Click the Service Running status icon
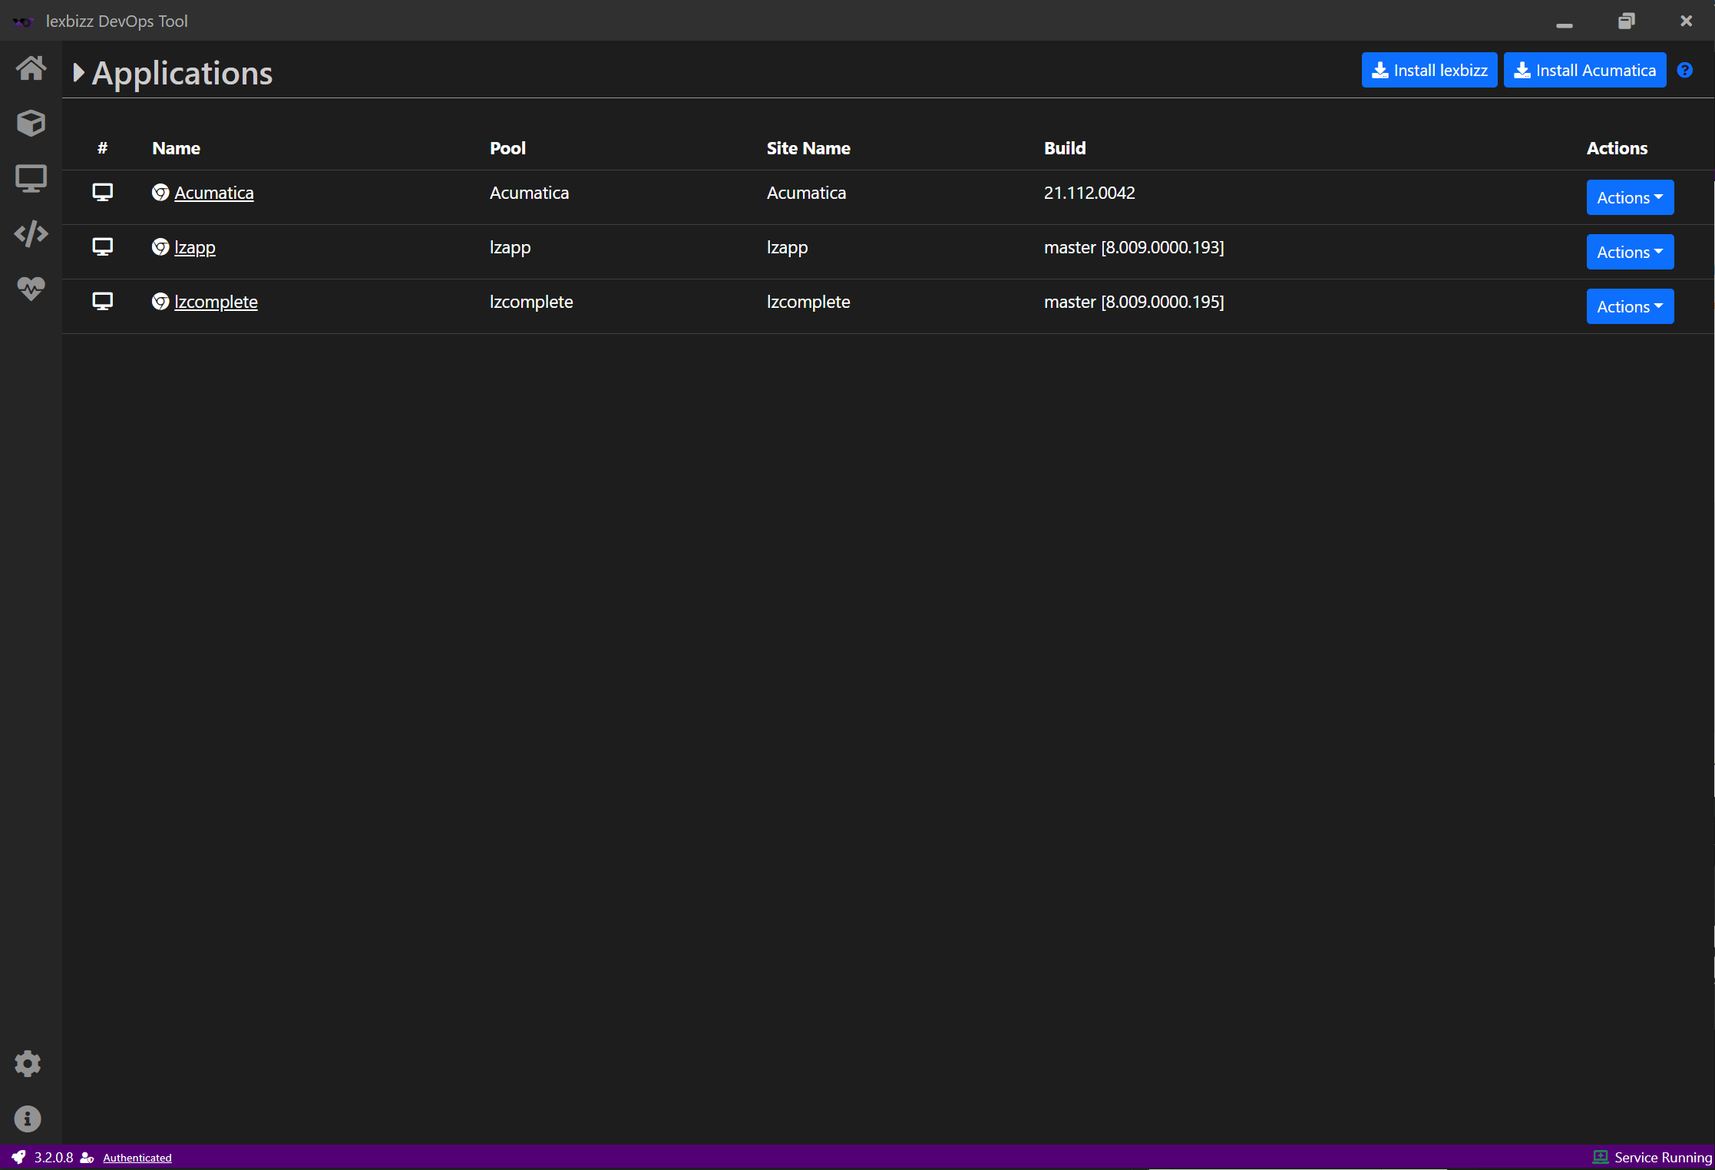 click(x=1601, y=1157)
